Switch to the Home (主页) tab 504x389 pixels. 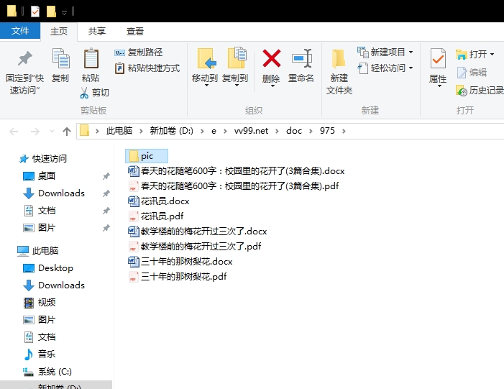[x=59, y=31]
